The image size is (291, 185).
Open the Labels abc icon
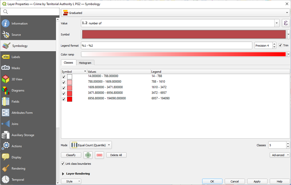pyautogui.click(x=5, y=57)
